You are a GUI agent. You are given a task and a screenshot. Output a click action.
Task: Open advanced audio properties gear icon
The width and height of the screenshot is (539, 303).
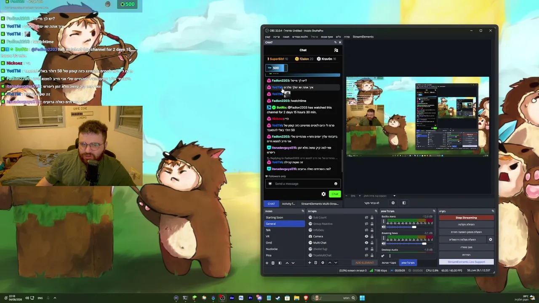click(383, 256)
